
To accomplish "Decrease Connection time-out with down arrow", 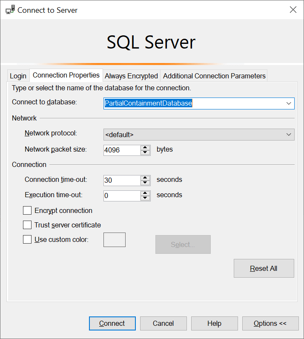I will point(145,183).
